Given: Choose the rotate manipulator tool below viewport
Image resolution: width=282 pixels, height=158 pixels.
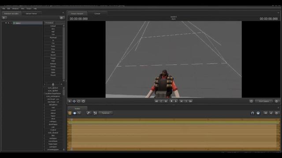Looking at the screenshot, I should (79, 101).
